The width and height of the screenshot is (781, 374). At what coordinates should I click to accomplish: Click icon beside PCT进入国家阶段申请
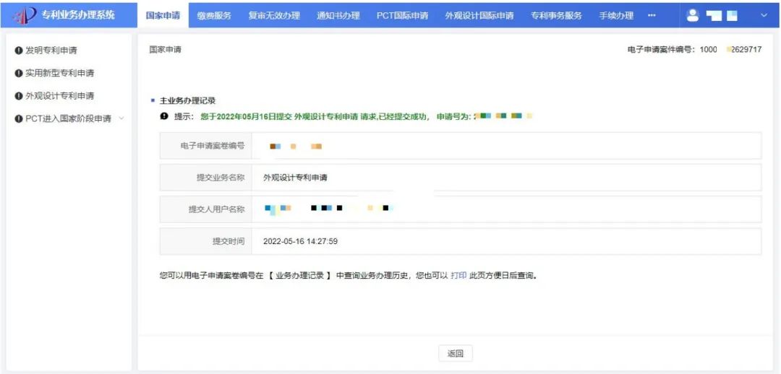coord(19,118)
